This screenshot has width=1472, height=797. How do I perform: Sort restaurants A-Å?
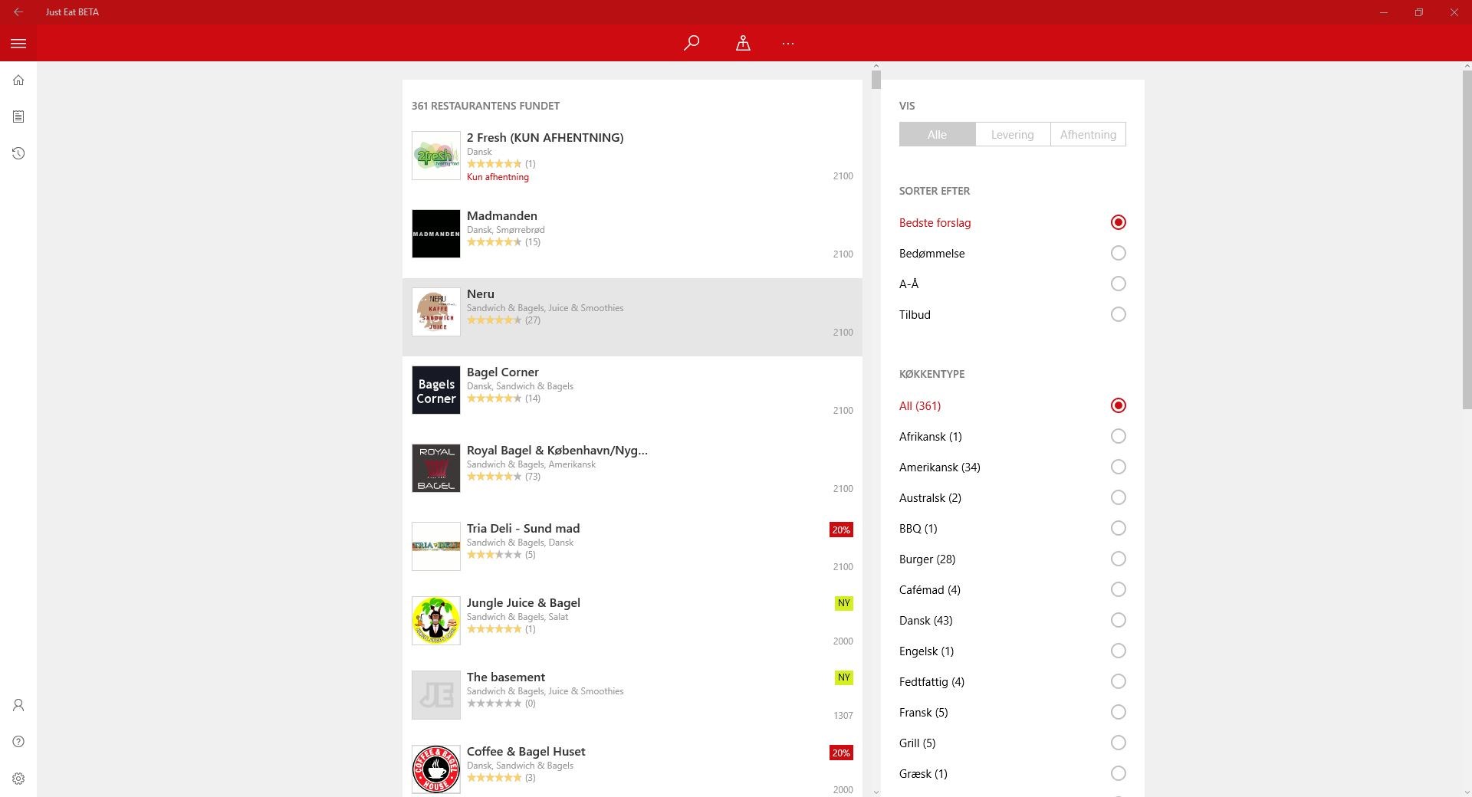point(1012,284)
